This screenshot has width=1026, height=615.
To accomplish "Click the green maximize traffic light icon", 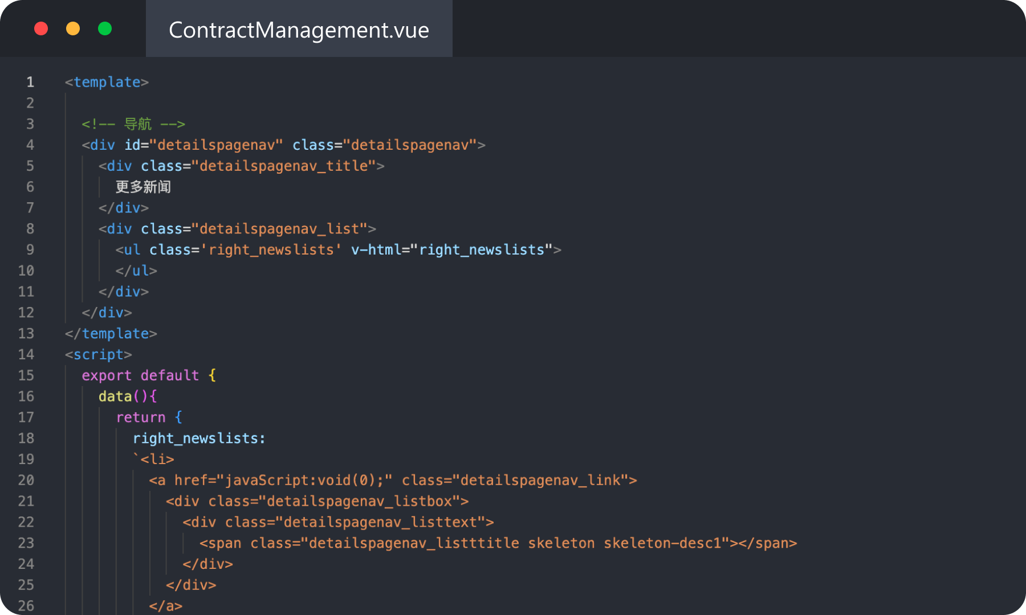I will point(105,28).
